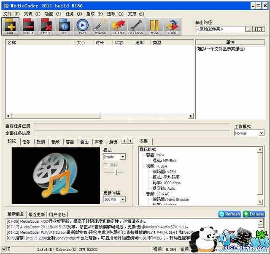Select the 编码器: x264 tree row
270x254 pixels.
[164, 172]
